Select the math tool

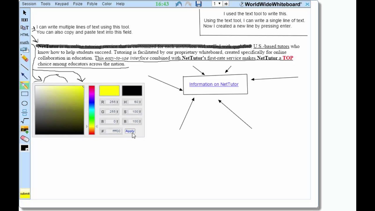[25, 42]
